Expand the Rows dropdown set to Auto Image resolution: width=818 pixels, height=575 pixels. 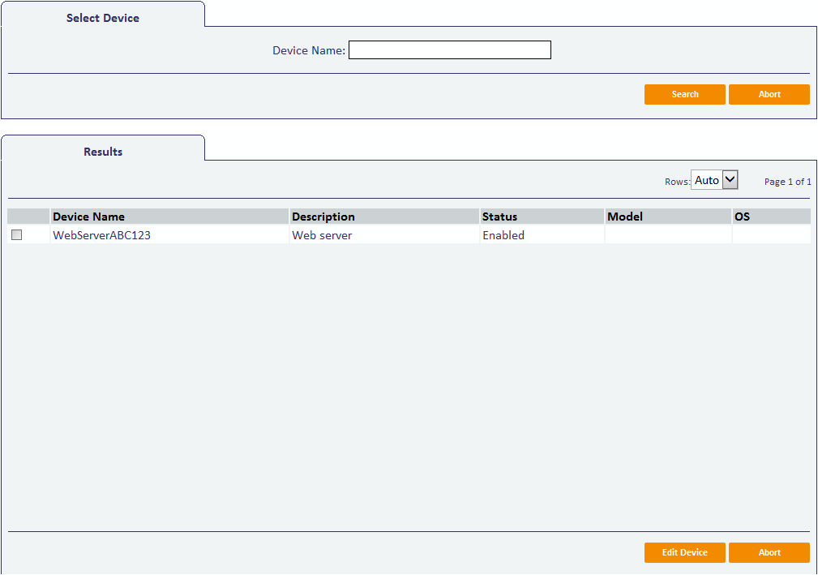[x=714, y=180]
